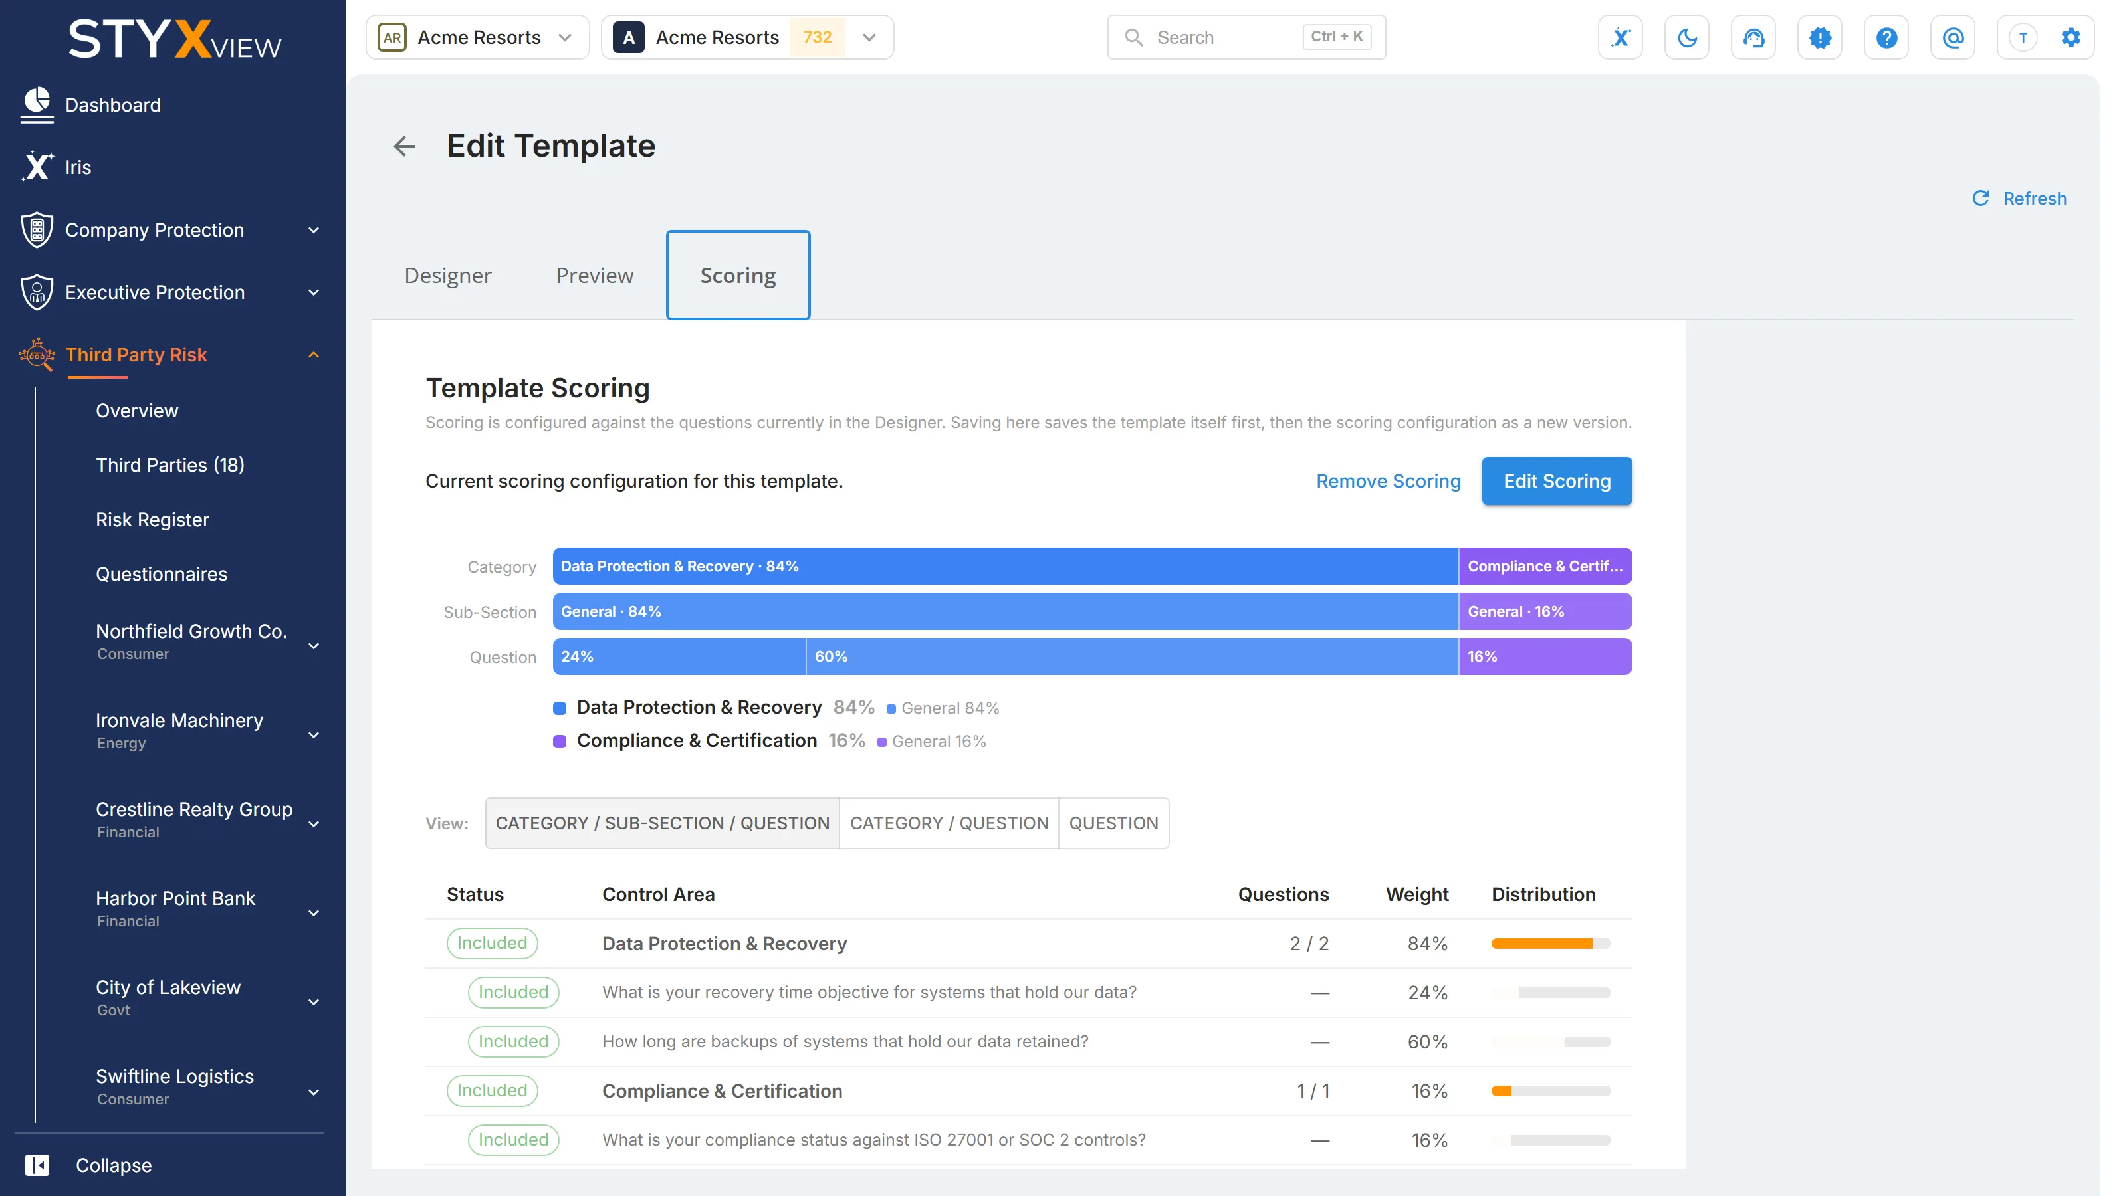Click the back arrow beside Edit Template
2127x1196 pixels.
[x=403, y=146]
